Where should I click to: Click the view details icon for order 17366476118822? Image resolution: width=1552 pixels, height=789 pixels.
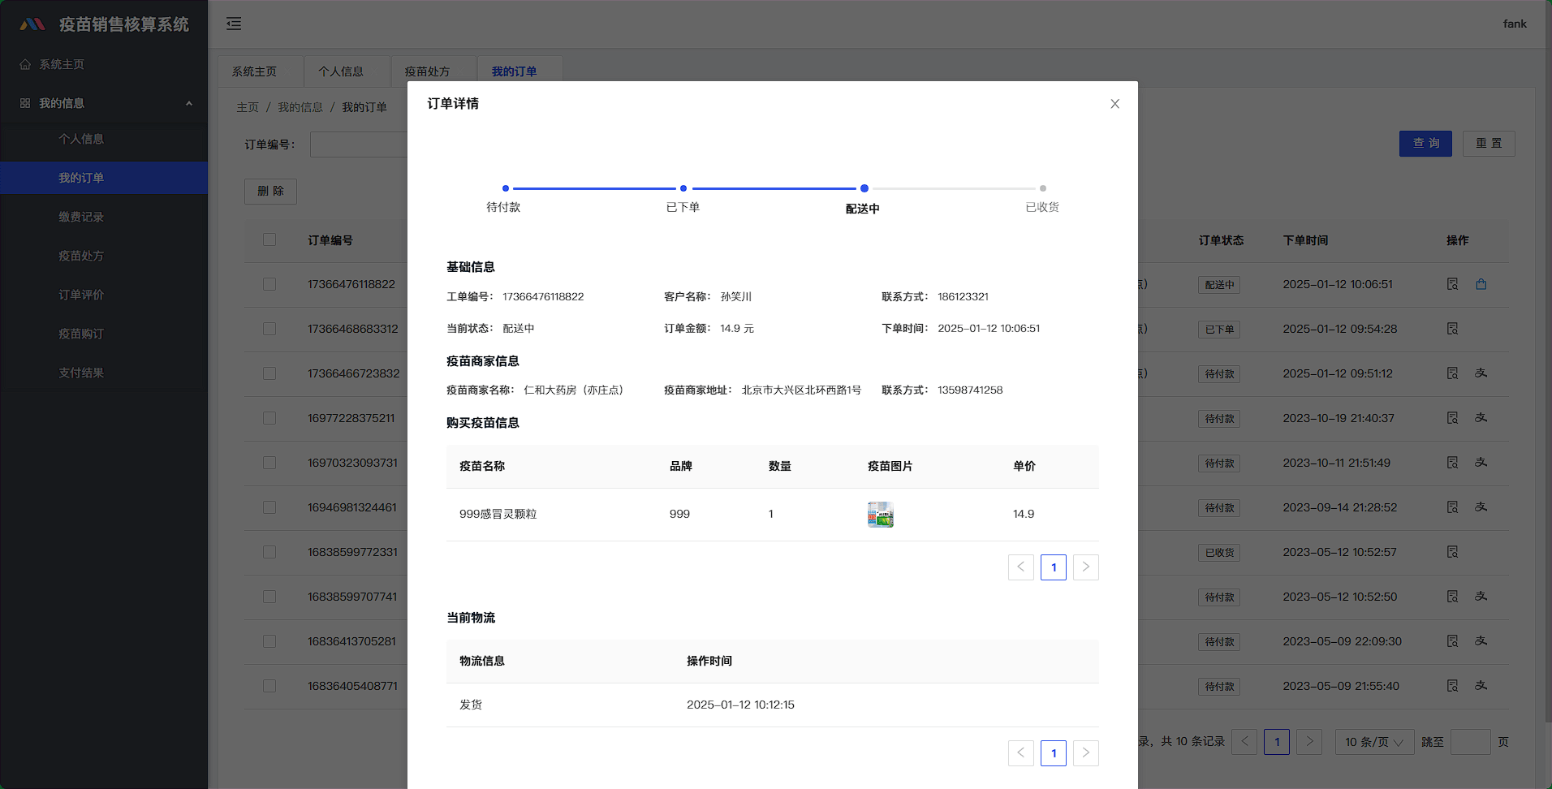click(x=1452, y=284)
